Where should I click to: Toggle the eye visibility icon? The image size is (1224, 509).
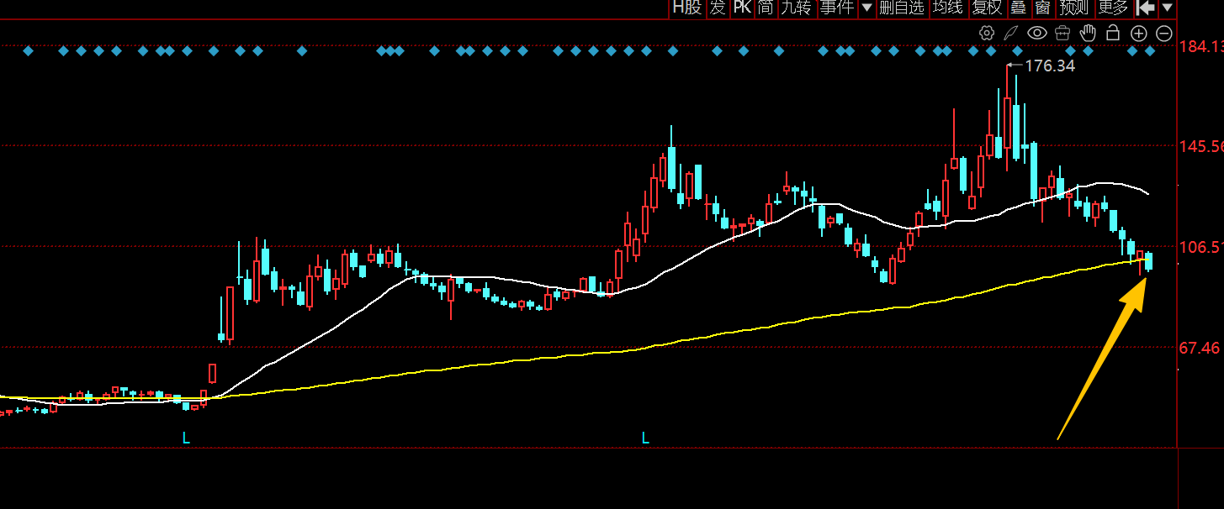pos(1037,33)
